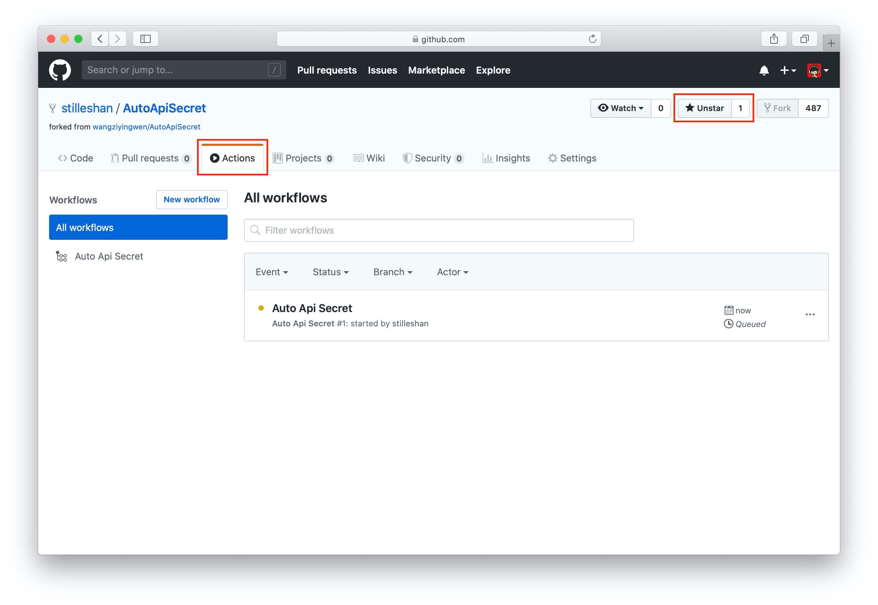Viewport: 878px width, 605px height.
Task: Open the AutoApiSecret repository link
Action: pos(164,108)
